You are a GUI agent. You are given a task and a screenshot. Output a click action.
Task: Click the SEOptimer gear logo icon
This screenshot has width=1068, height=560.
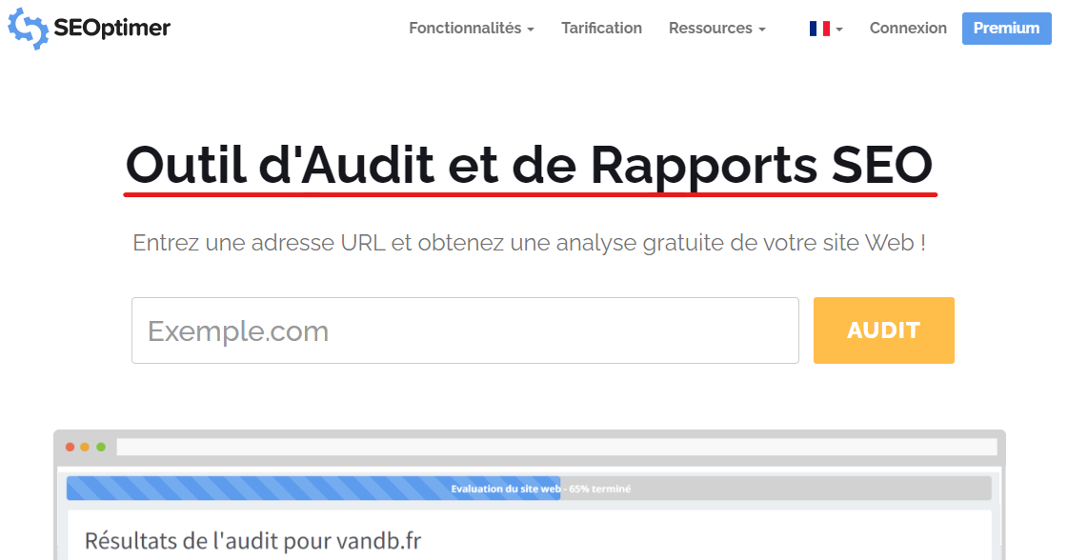point(28,29)
